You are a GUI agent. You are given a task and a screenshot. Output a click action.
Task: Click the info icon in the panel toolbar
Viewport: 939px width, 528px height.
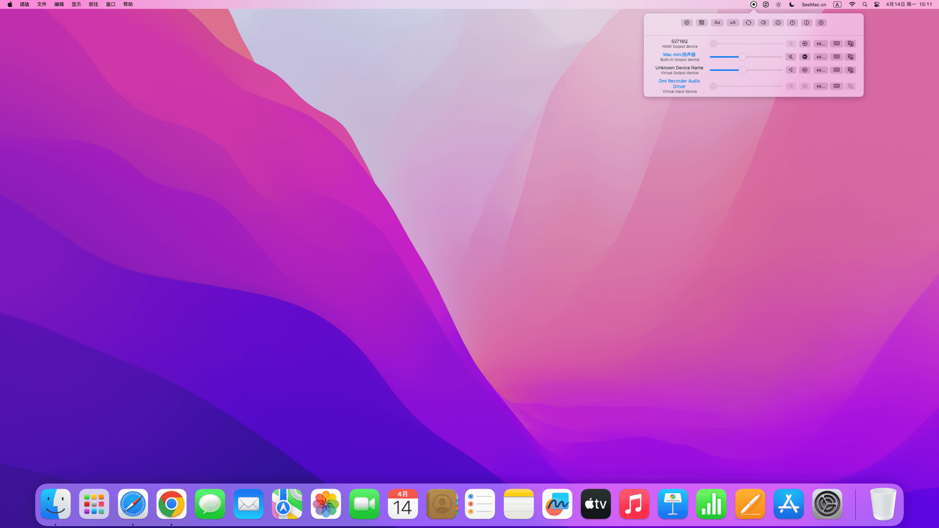tap(807, 22)
